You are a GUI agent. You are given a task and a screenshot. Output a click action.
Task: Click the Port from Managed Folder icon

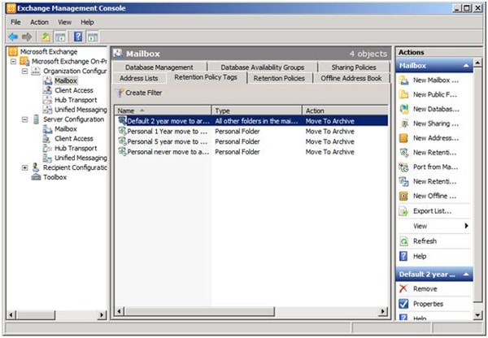pos(403,167)
